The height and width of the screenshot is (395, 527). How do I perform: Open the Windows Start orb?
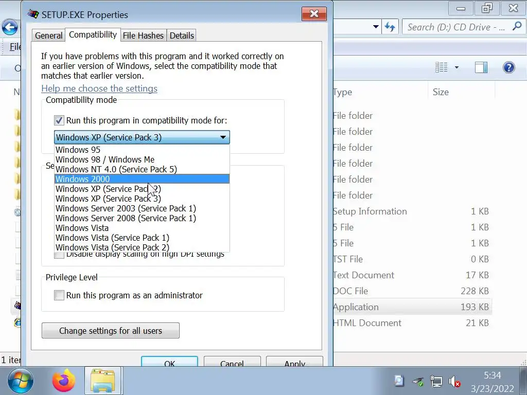tap(21, 381)
